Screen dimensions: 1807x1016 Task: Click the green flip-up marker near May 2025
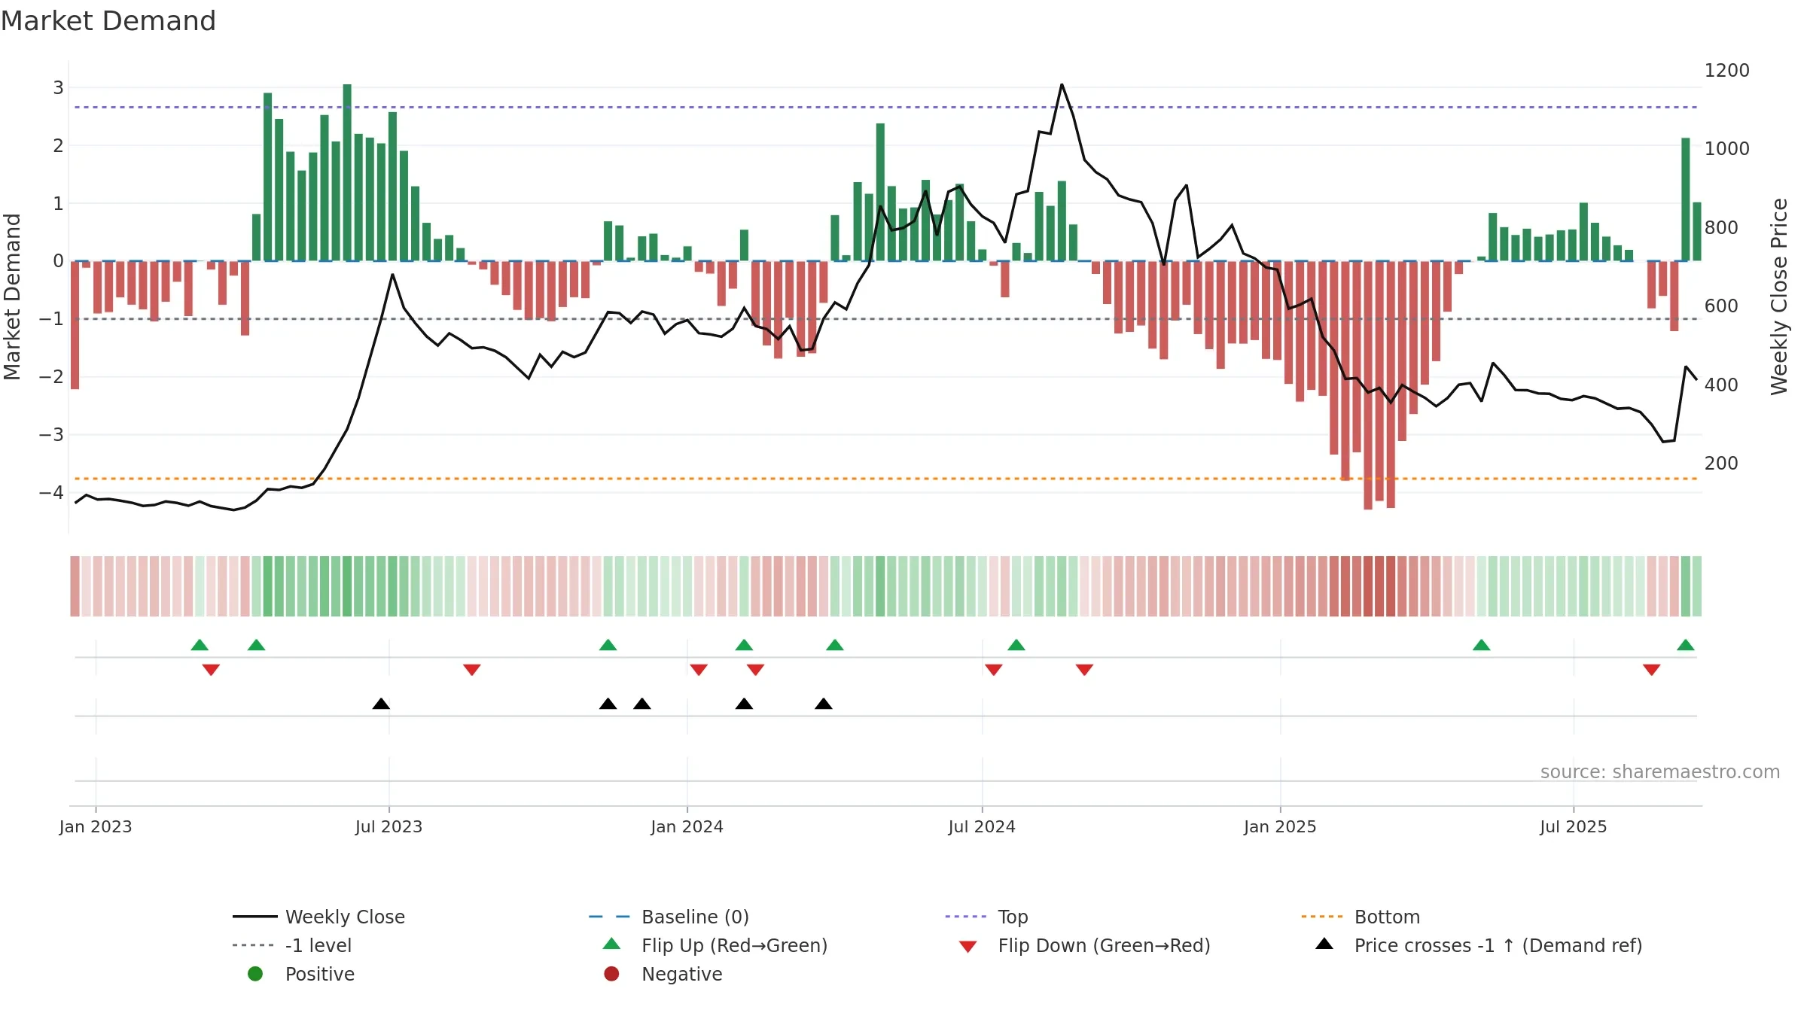[x=1482, y=645]
